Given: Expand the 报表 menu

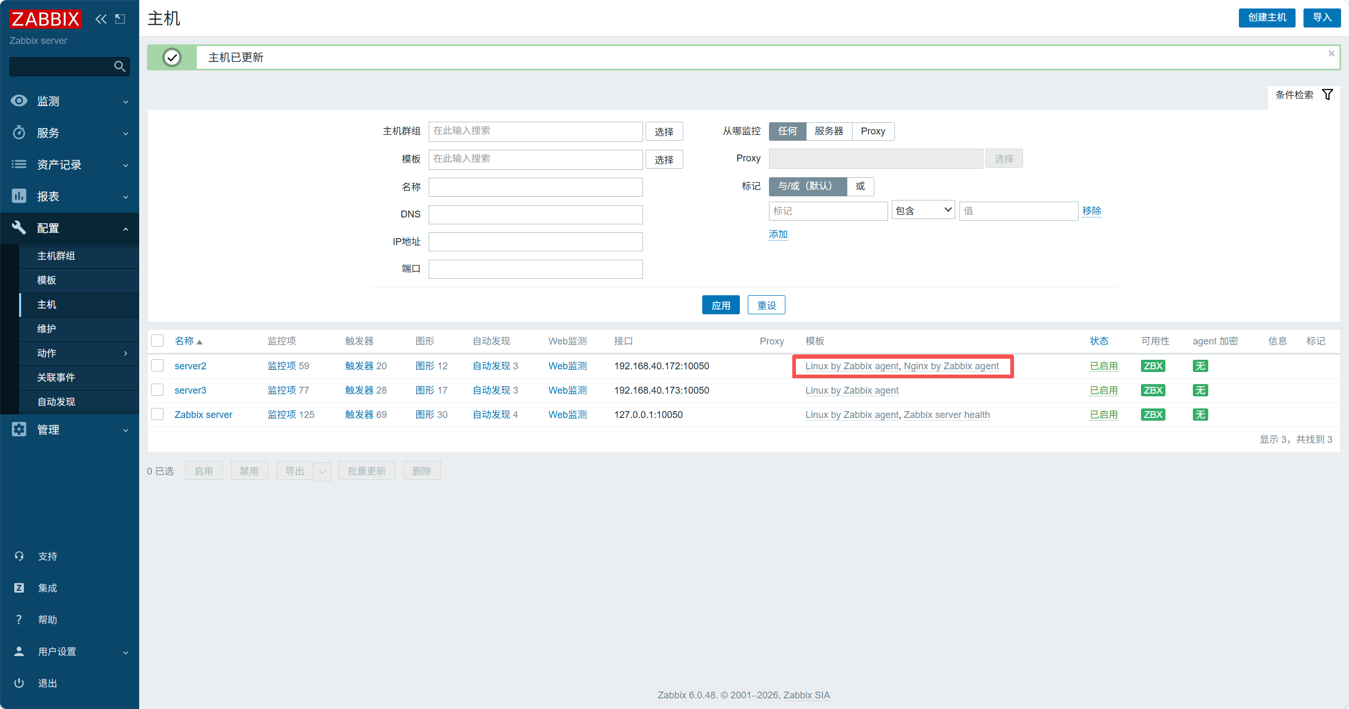Looking at the screenshot, I should (125, 197).
